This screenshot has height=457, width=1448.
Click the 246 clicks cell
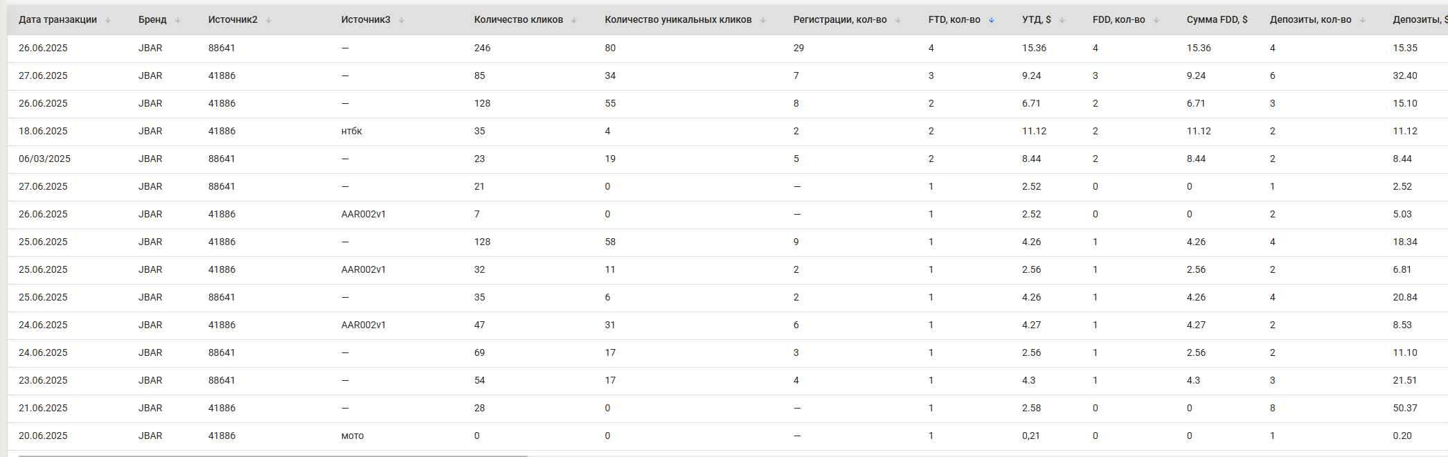click(x=482, y=48)
